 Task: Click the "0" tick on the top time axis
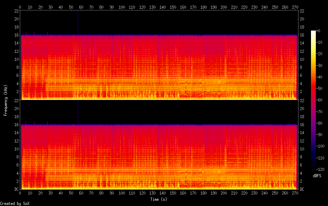pyautogui.click(x=20, y=7)
